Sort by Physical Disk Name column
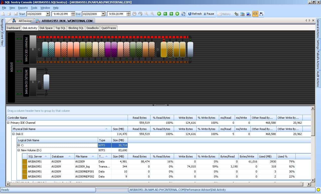 click(62, 129)
